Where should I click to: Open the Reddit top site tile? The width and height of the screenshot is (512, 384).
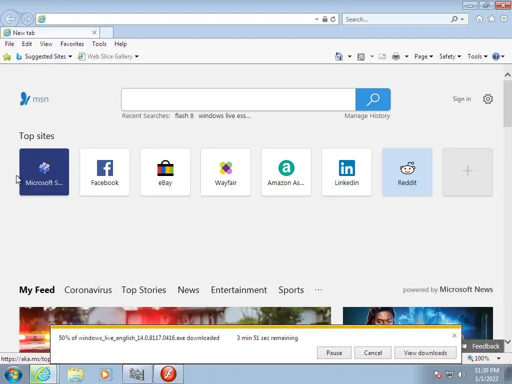[x=407, y=172]
